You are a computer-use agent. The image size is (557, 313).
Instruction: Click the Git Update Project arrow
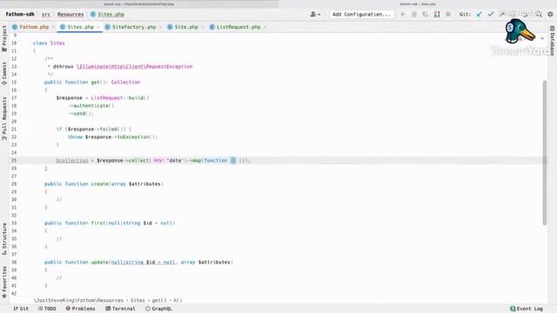tap(480, 14)
